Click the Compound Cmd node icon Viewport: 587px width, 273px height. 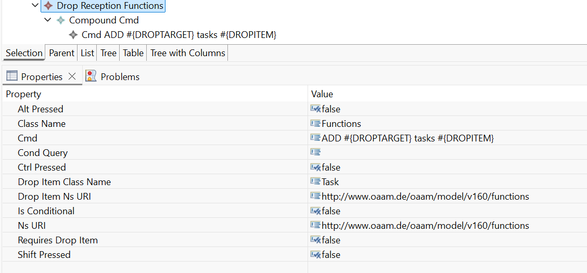pos(61,20)
